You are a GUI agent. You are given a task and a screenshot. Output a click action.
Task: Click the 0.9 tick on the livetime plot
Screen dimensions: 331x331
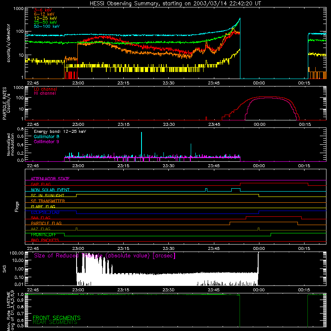(20, 300)
